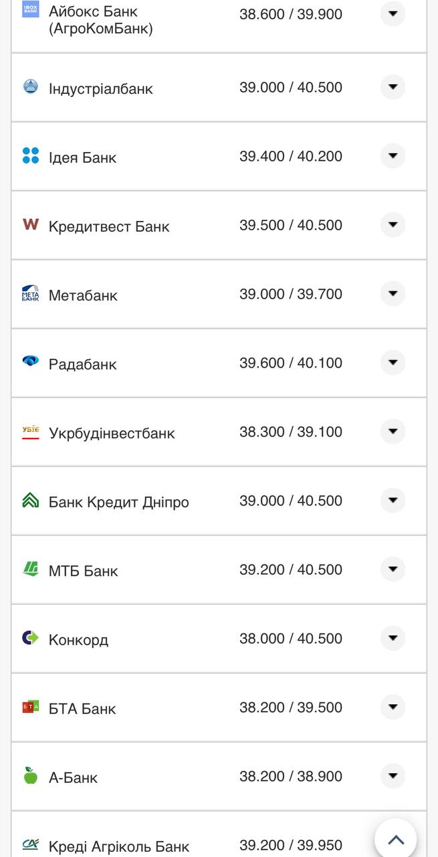Image resolution: width=438 pixels, height=857 pixels.
Task: Expand the Укрбудінвестбанк row dropdown arrow
Action: pos(393,431)
